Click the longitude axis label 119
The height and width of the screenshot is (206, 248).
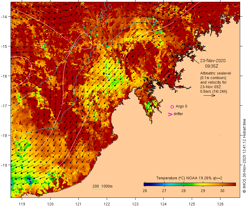(22, 204)
